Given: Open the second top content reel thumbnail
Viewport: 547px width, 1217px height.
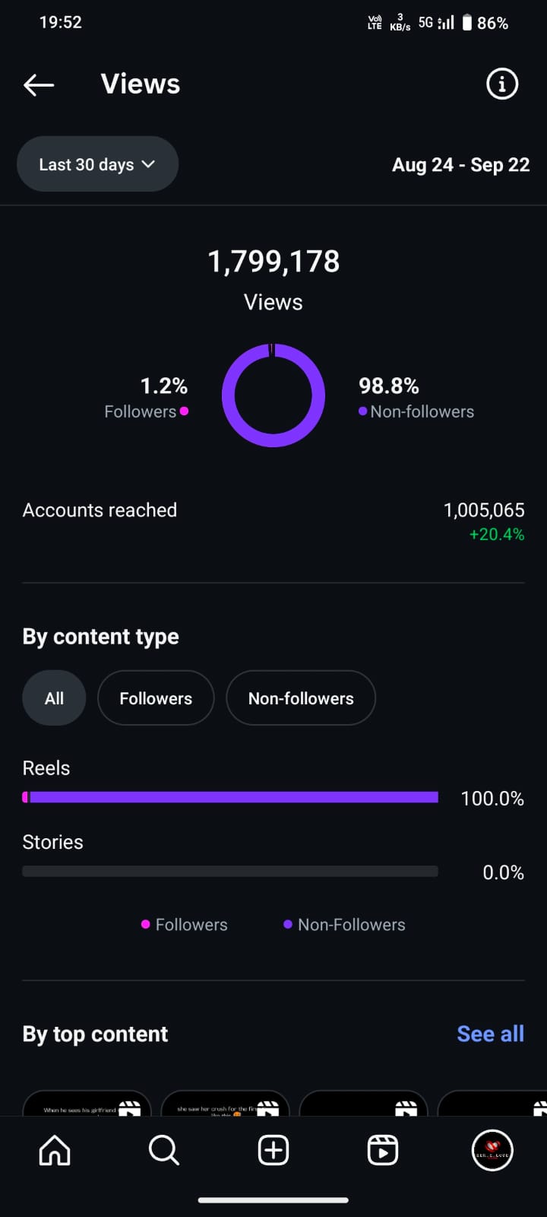Looking at the screenshot, I should pyautogui.click(x=225, y=1104).
